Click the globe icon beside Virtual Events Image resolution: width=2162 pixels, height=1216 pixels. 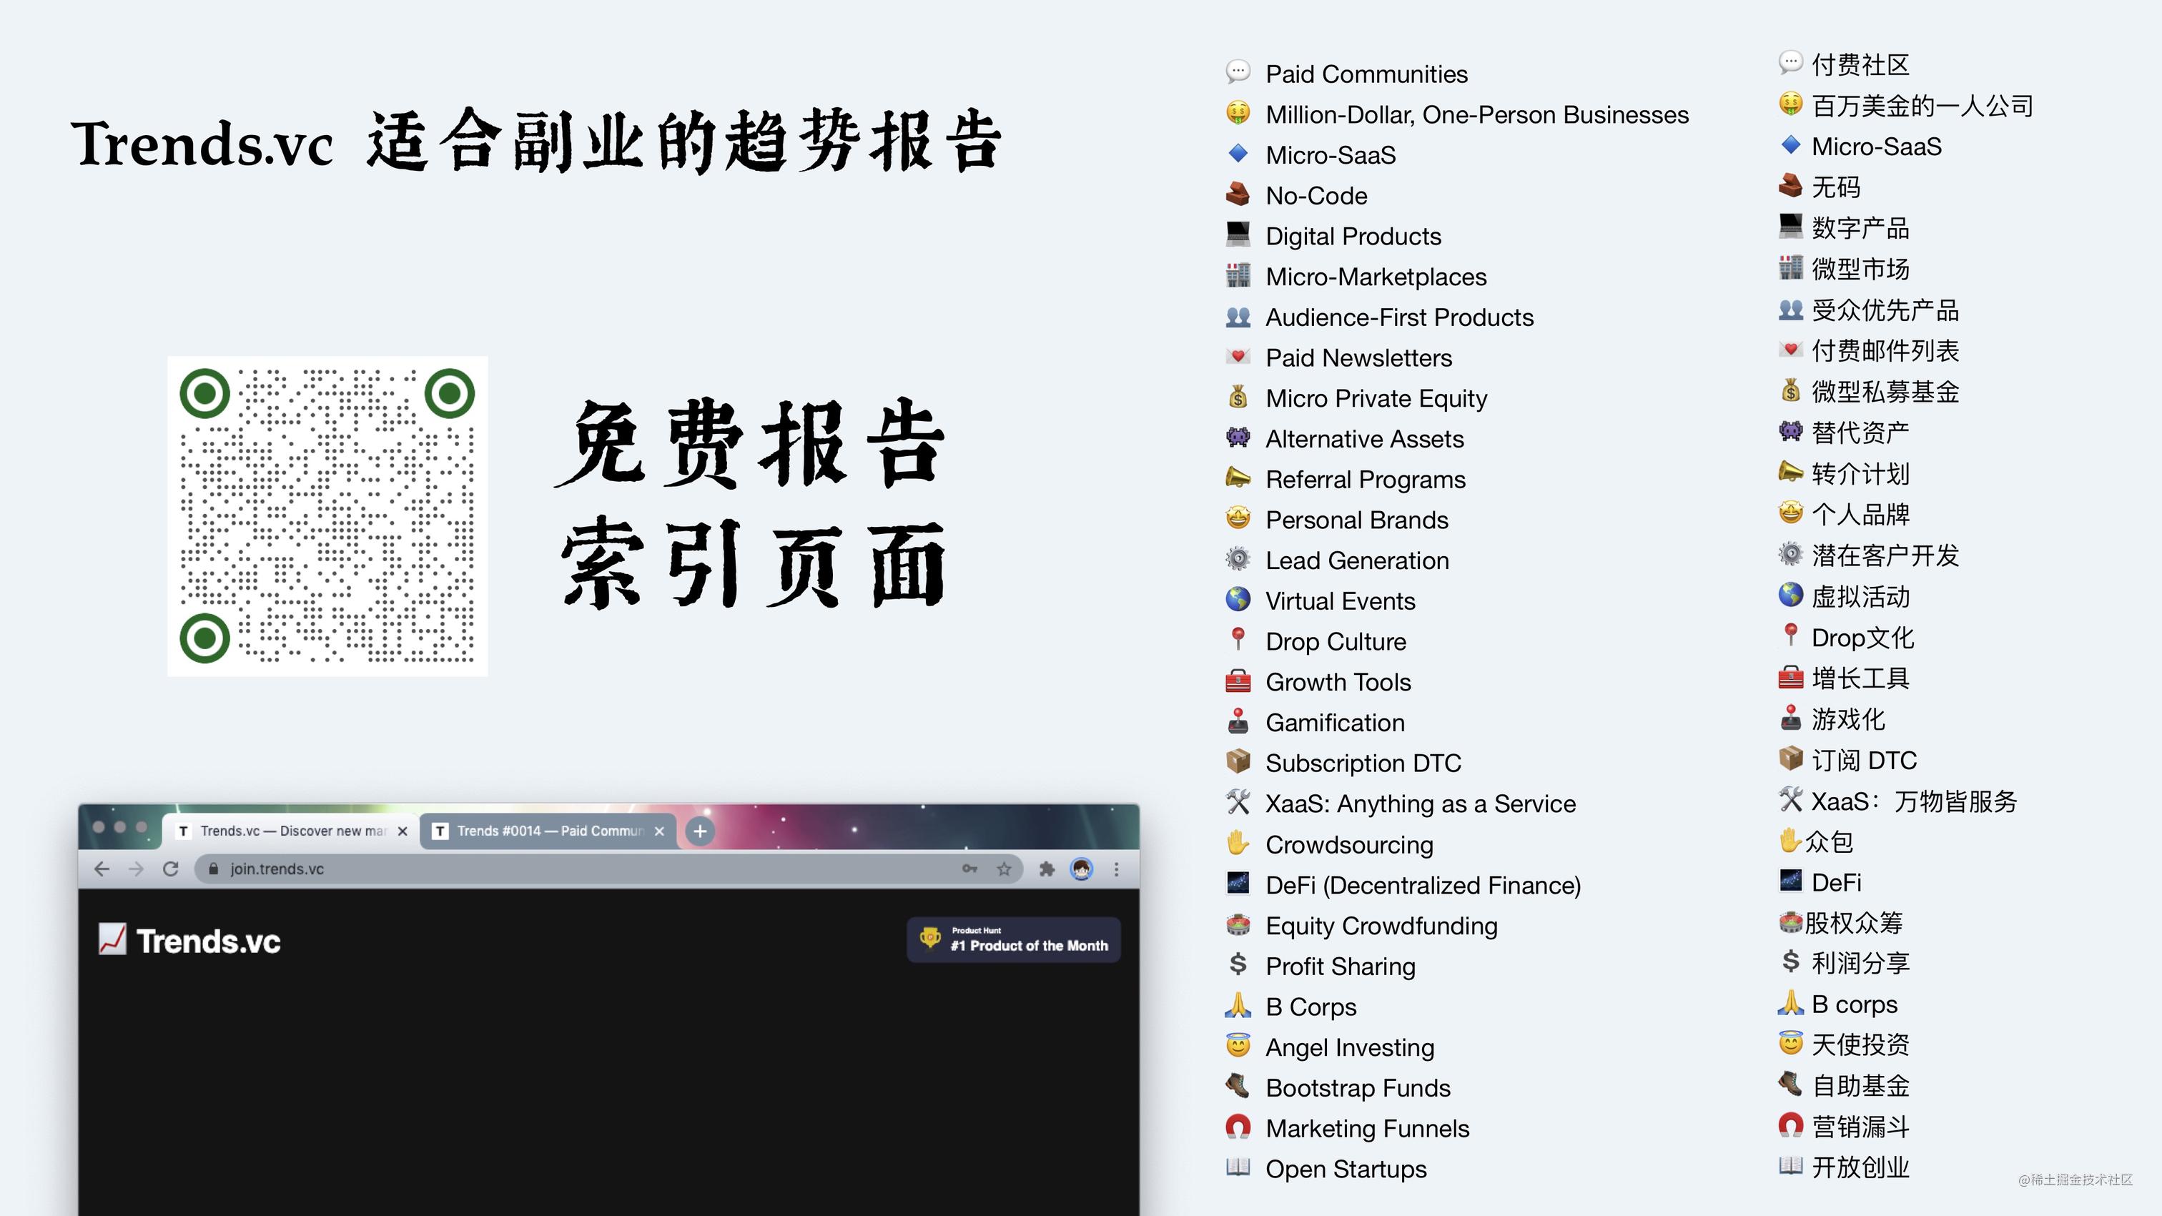pos(1237,599)
